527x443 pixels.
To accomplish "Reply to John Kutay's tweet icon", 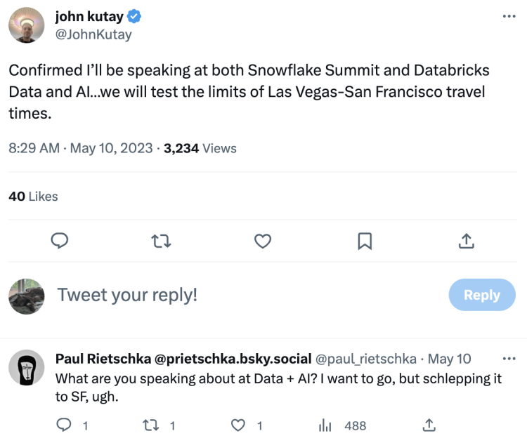I will point(60,242).
